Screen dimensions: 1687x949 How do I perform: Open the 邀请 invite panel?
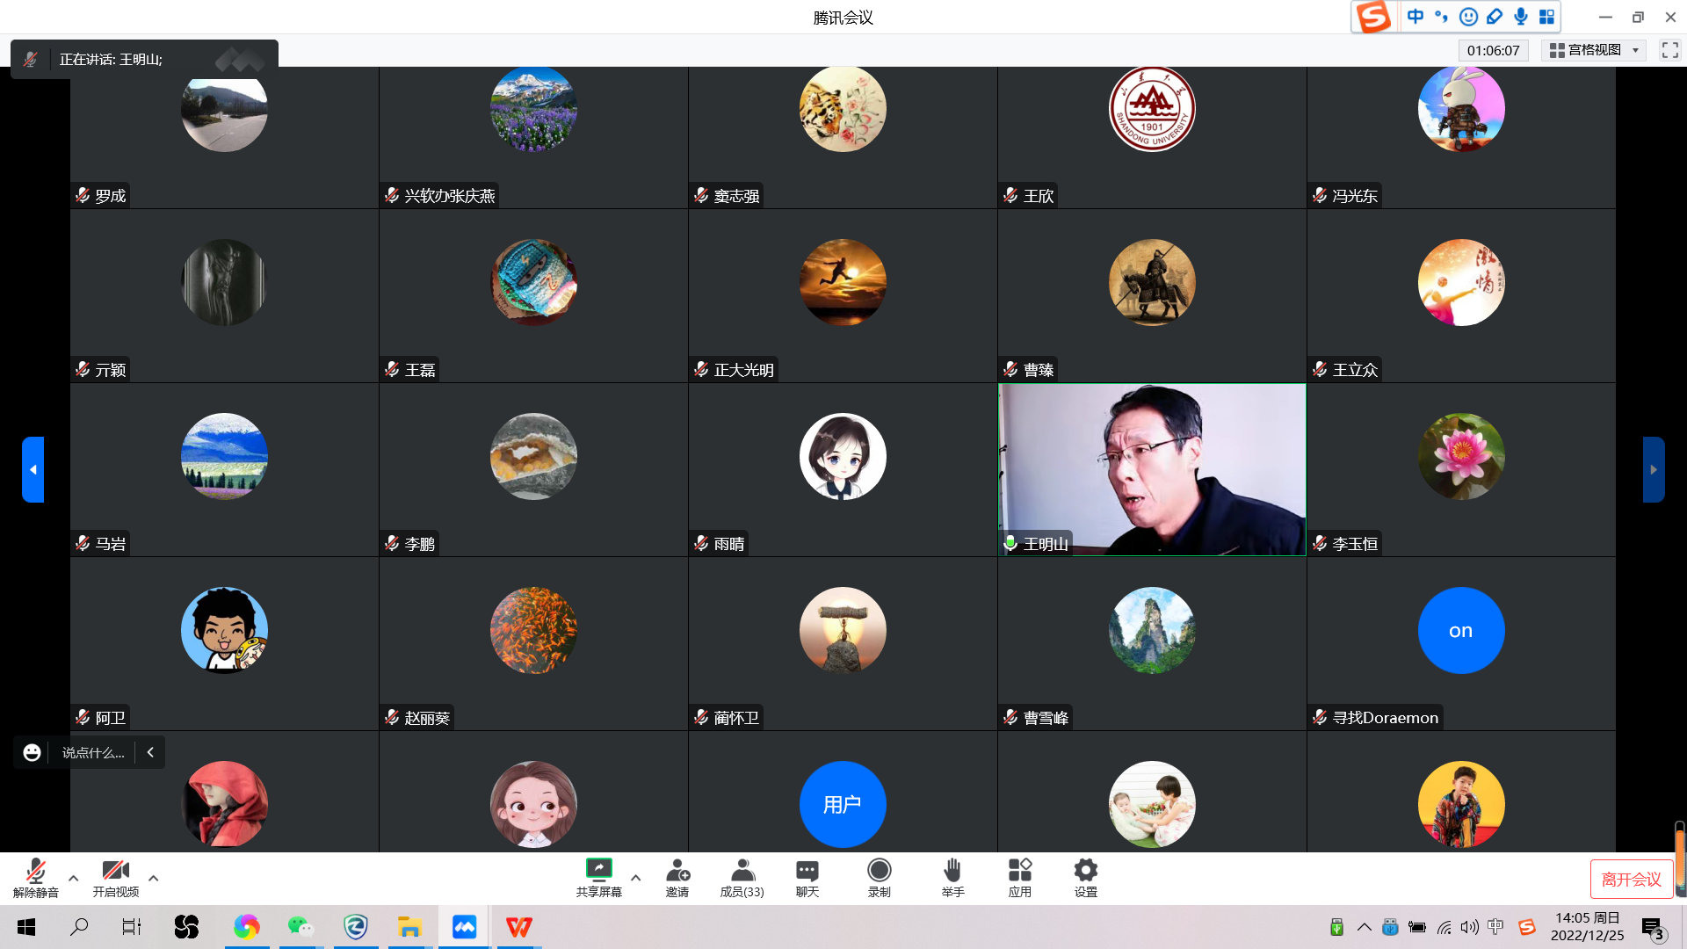pyautogui.click(x=677, y=878)
